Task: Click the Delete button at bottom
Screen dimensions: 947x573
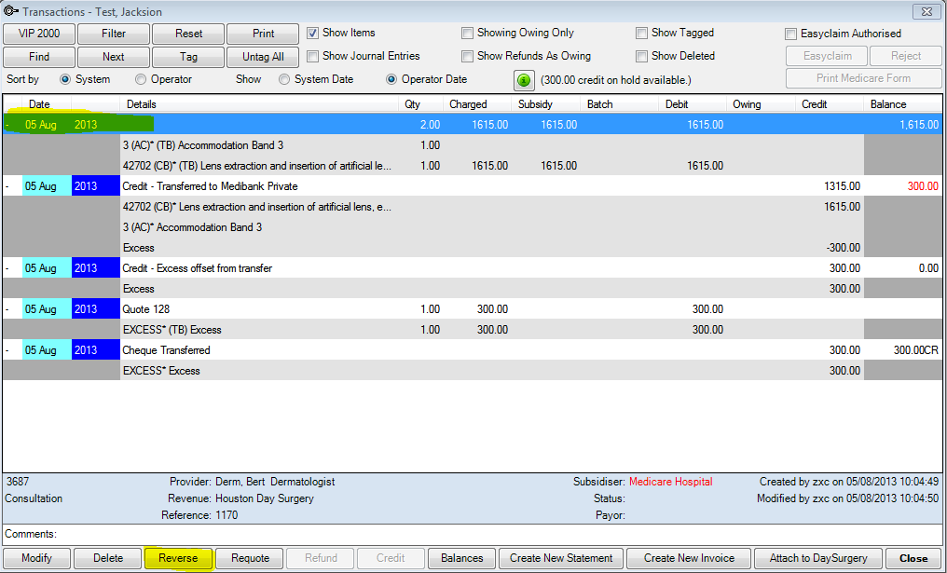Action: click(x=108, y=558)
